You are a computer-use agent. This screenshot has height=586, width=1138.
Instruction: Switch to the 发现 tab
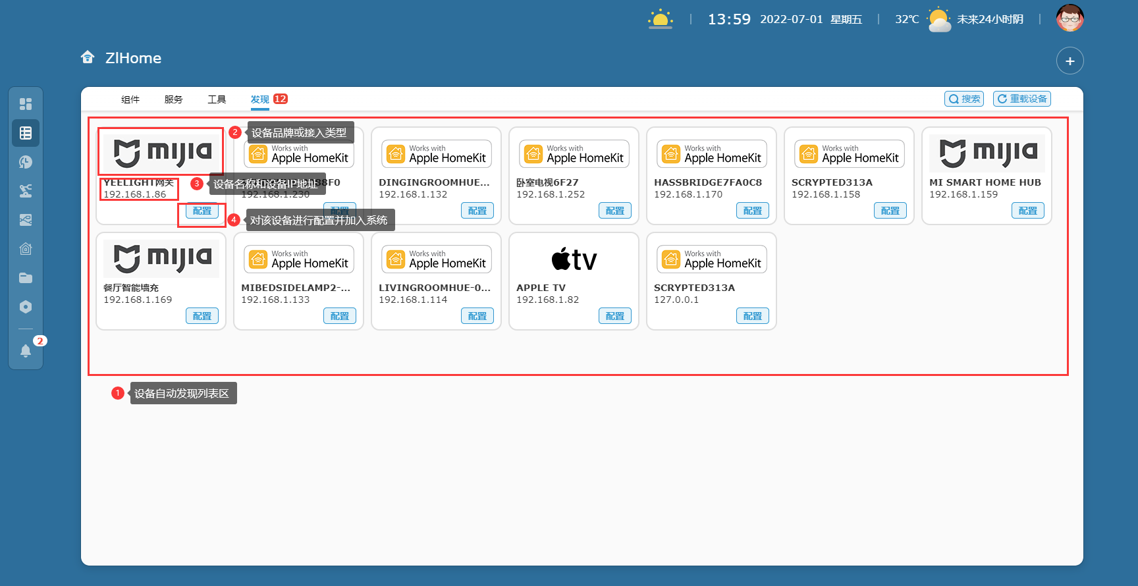click(x=260, y=99)
